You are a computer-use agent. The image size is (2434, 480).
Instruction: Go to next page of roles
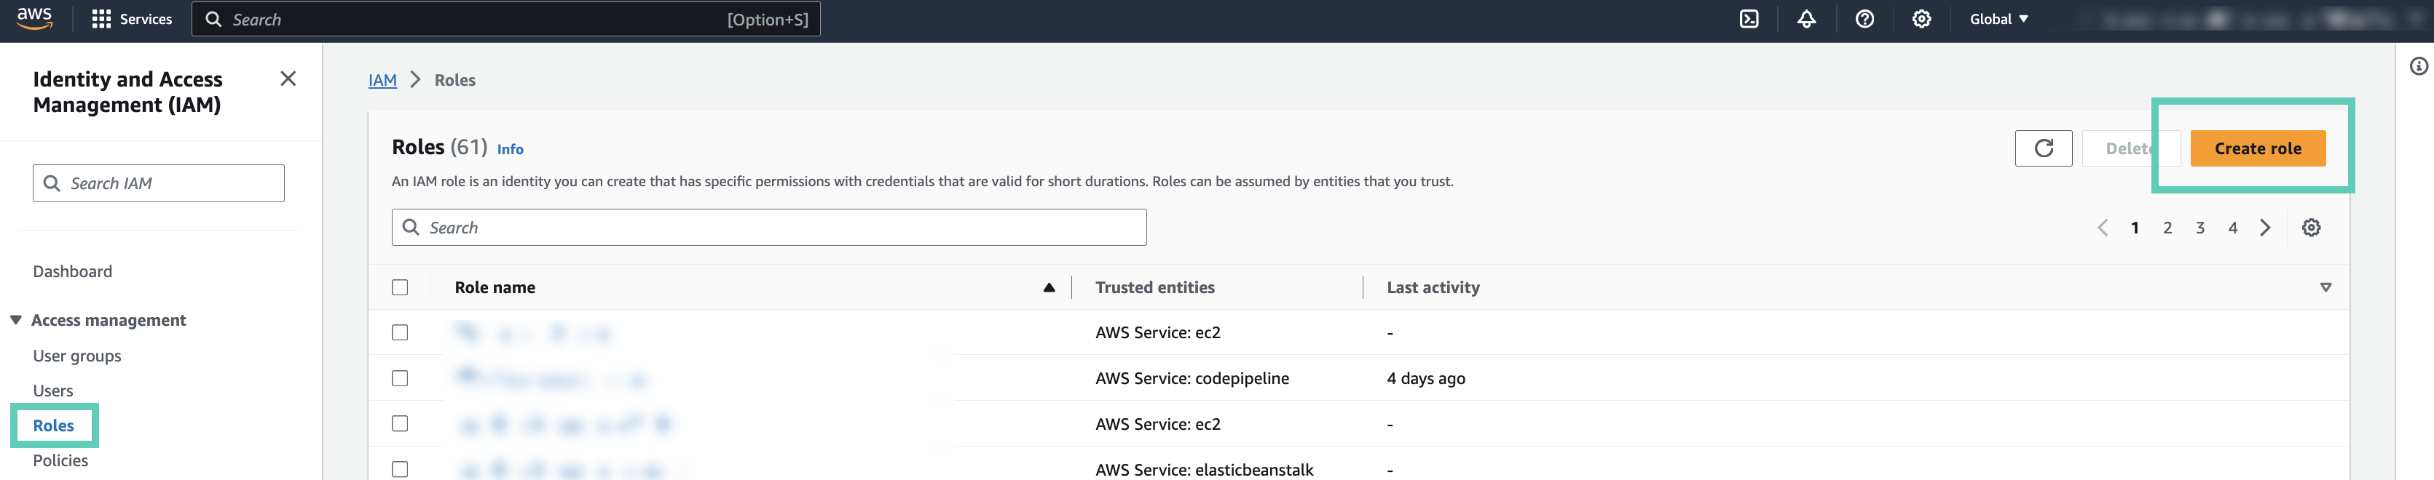(2265, 227)
